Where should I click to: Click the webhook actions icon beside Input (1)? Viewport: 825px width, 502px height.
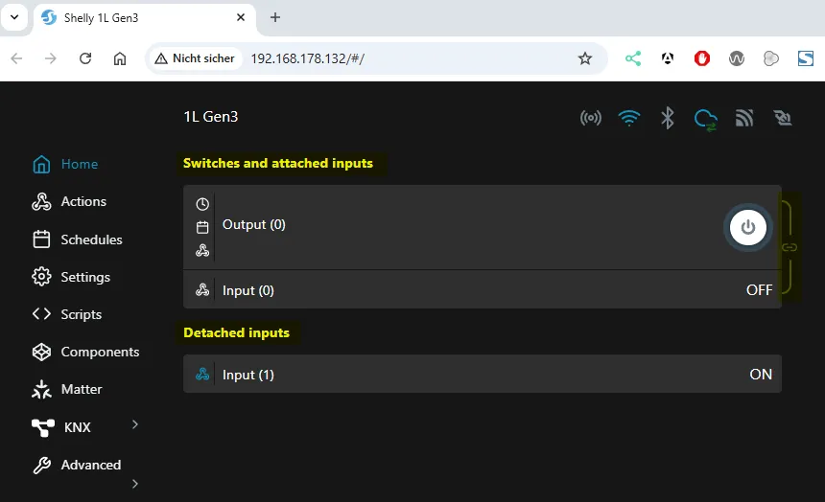click(202, 375)
